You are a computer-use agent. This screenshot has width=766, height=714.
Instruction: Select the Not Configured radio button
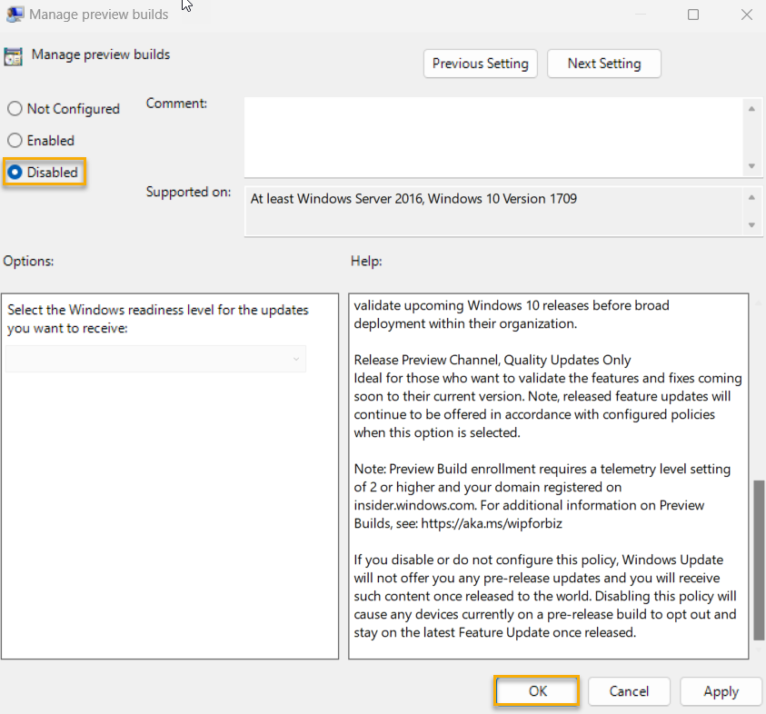pos(14,108)
